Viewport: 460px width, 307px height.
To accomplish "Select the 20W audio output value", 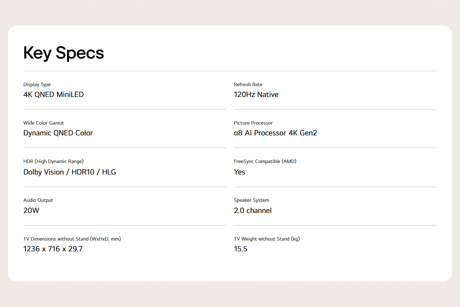I will click(31, 210).
